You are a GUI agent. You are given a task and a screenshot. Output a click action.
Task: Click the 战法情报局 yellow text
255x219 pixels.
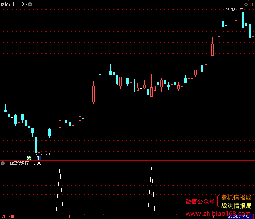236,206
